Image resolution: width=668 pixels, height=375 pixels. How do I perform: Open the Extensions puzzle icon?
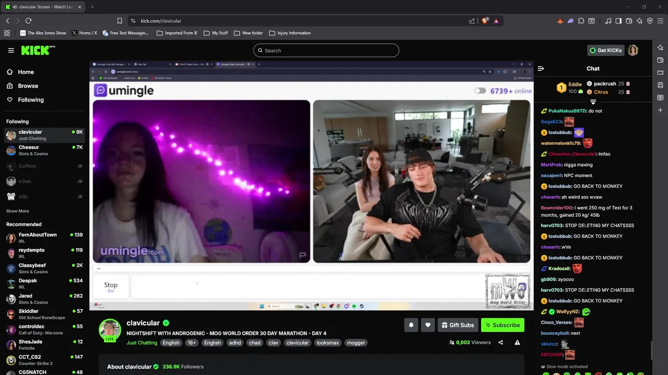pos(581,21)
